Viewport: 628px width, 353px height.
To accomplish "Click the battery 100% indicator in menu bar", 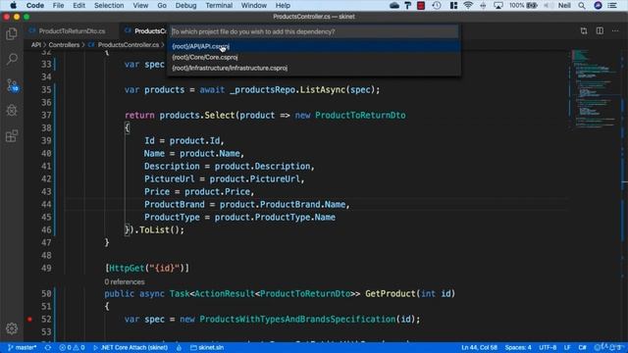I will [x=523, y=5].
